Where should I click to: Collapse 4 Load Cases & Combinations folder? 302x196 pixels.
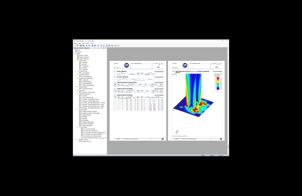tap(76, 78)
